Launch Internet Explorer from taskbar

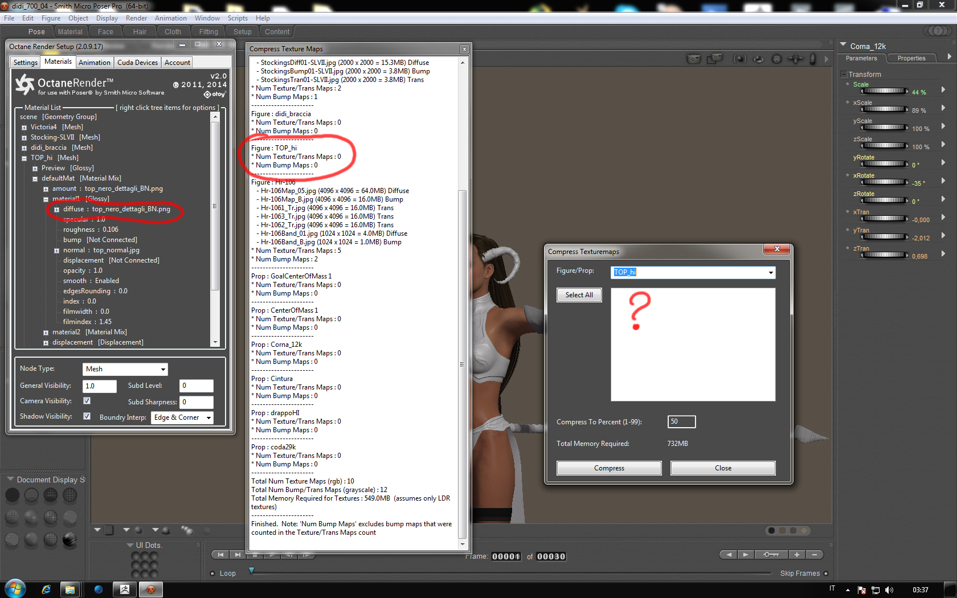46,589
